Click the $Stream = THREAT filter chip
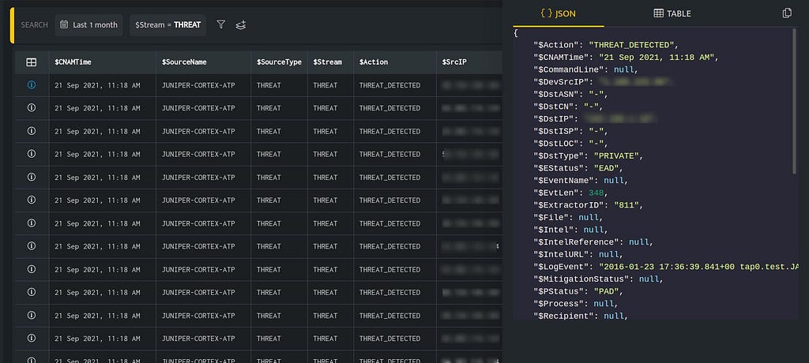 168,24
